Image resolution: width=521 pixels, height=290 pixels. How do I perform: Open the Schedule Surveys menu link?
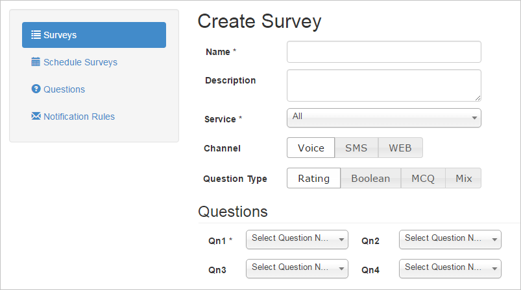pos(80,62)
